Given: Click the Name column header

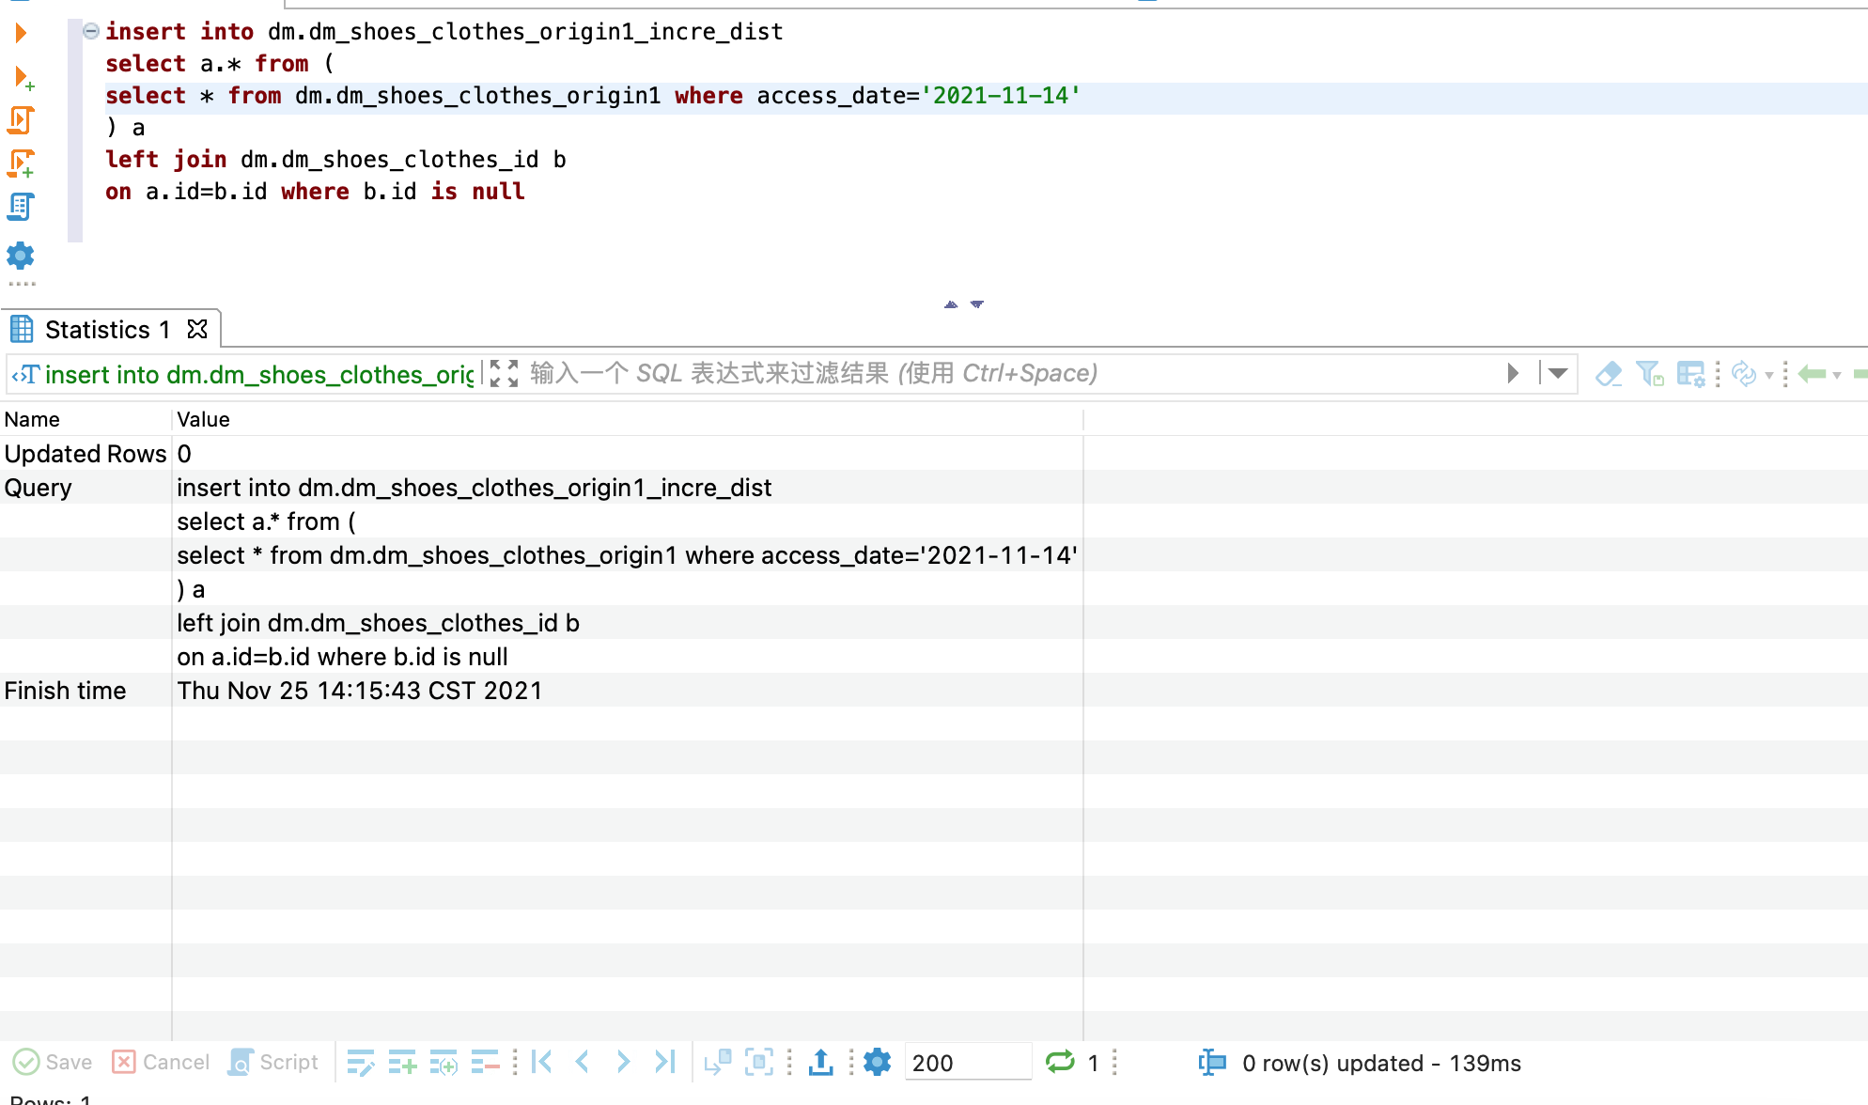Looking at the screenshot, I should pyautogui.click(x=86, y=419).
